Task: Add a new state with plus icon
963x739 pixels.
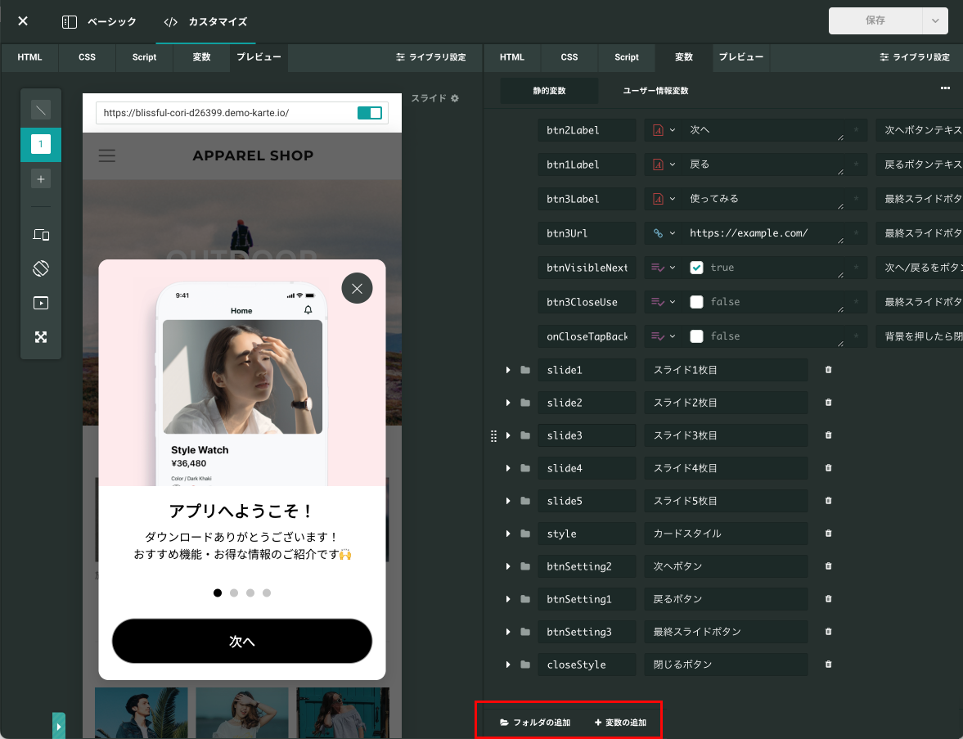Action: (41, 179)
